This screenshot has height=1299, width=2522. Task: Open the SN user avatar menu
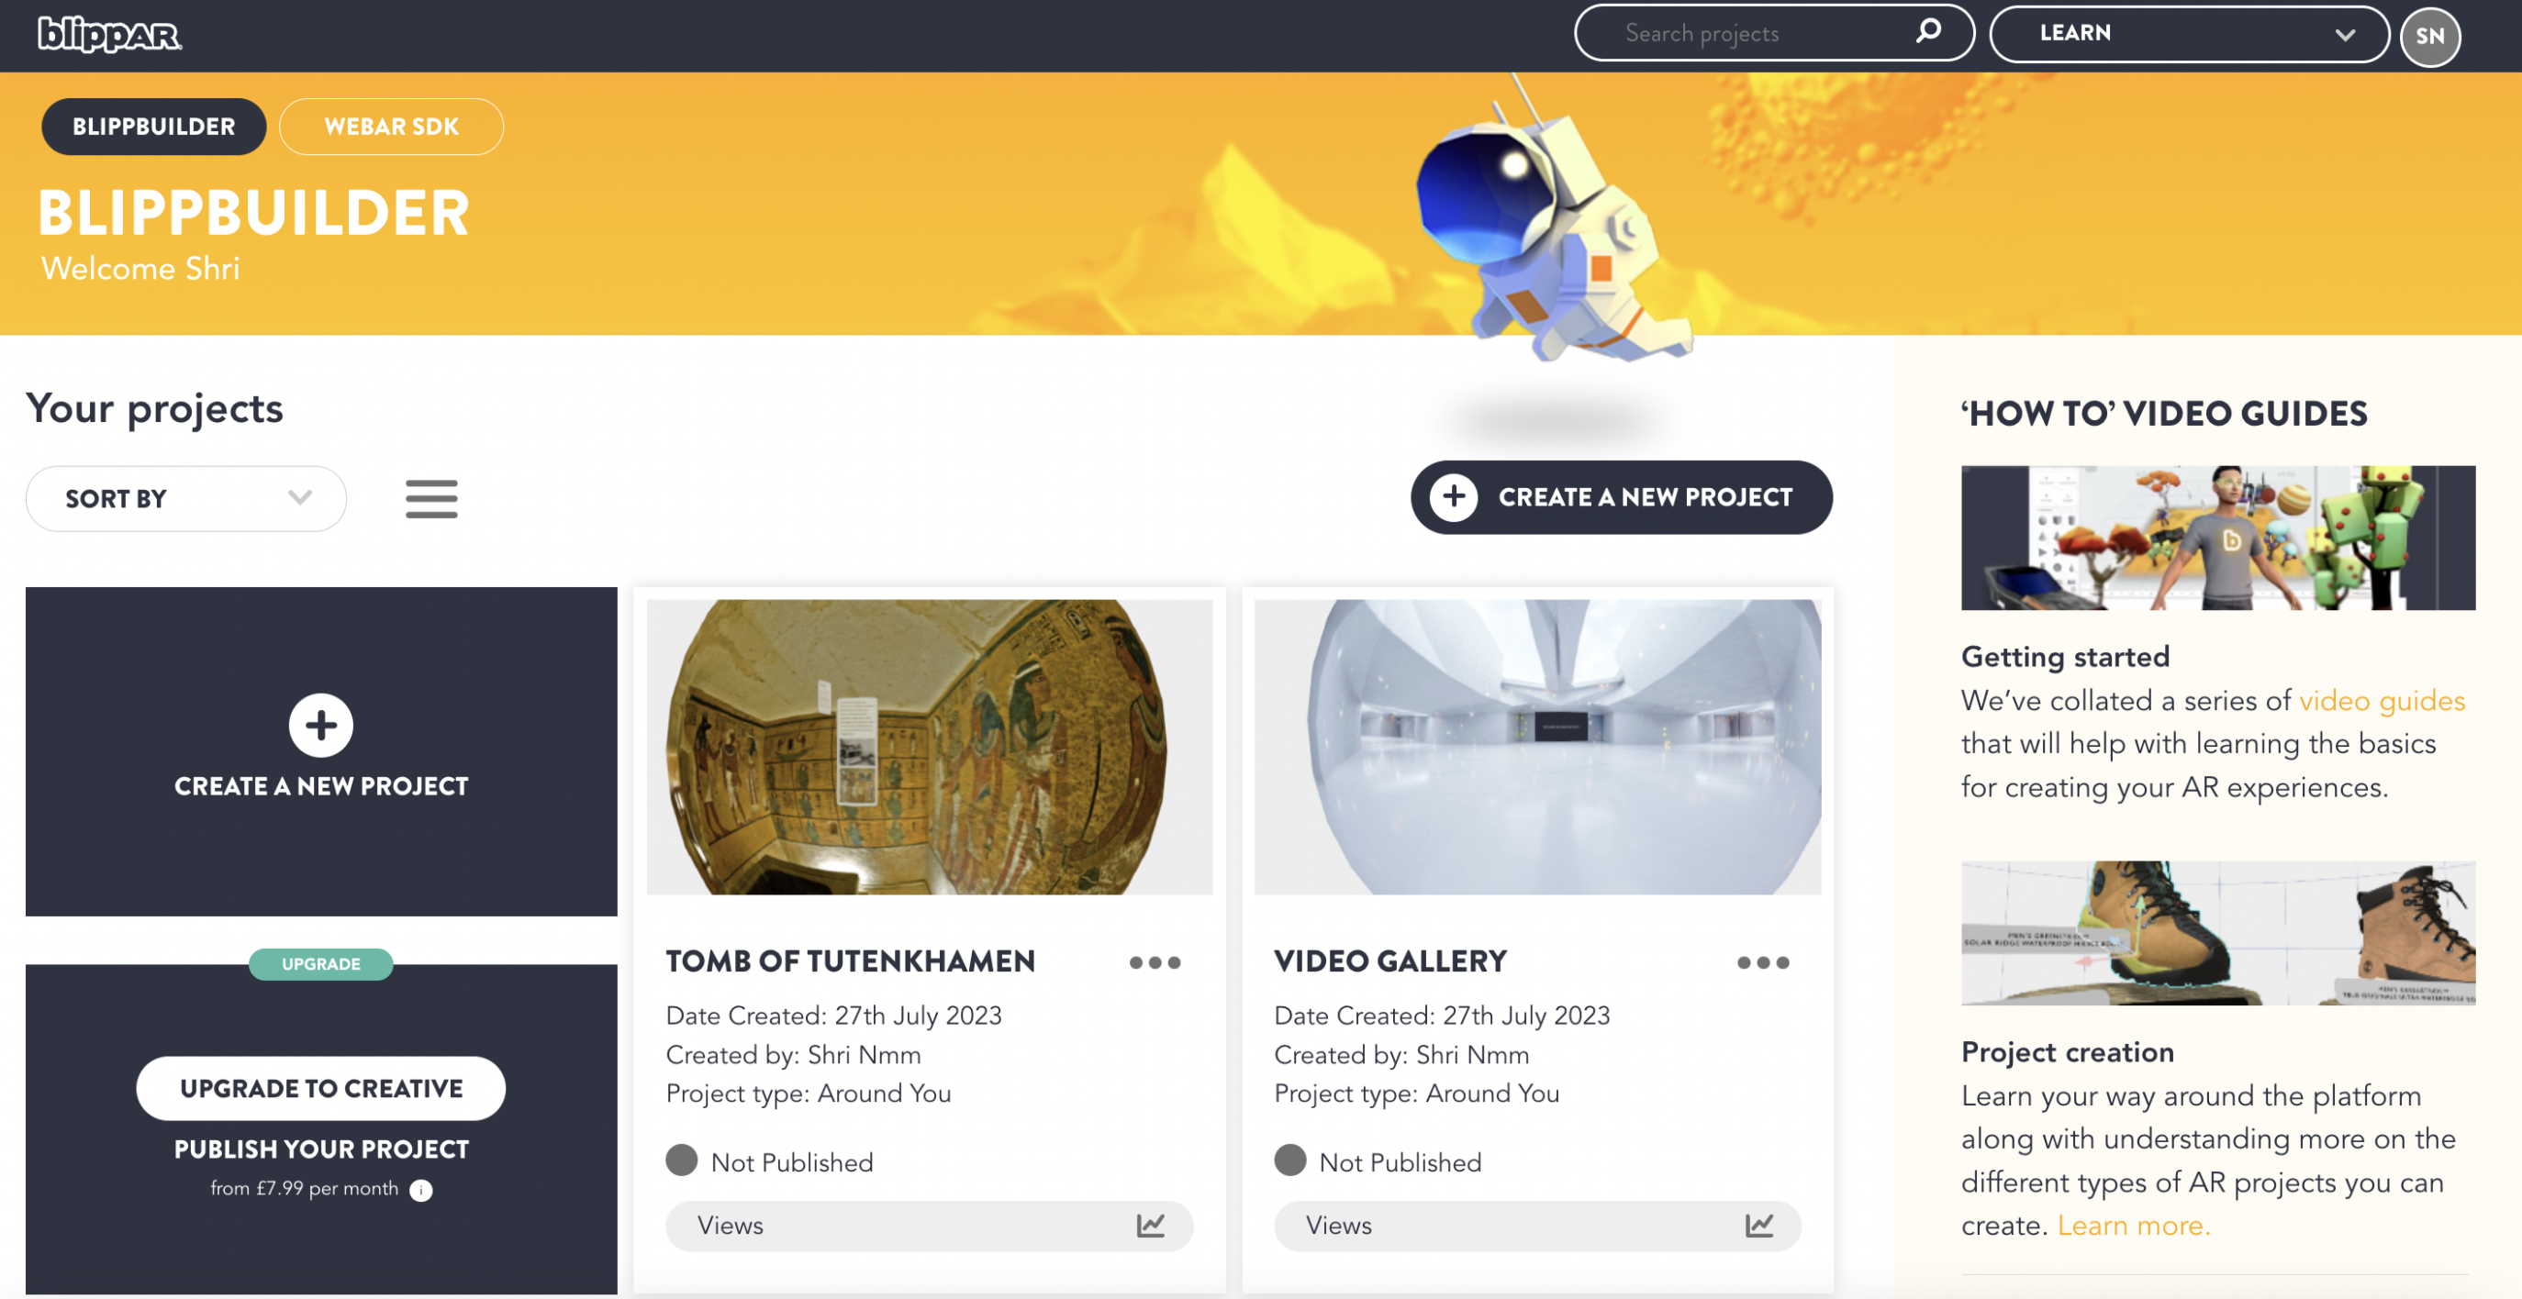[x=2429, y=36]
